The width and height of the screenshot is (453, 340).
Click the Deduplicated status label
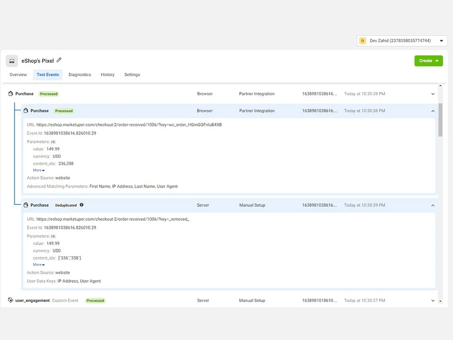click(x=66, y=205)
